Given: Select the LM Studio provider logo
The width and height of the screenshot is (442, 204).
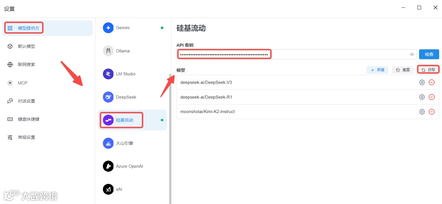Looking at the screenshot, I should (108, 74).
